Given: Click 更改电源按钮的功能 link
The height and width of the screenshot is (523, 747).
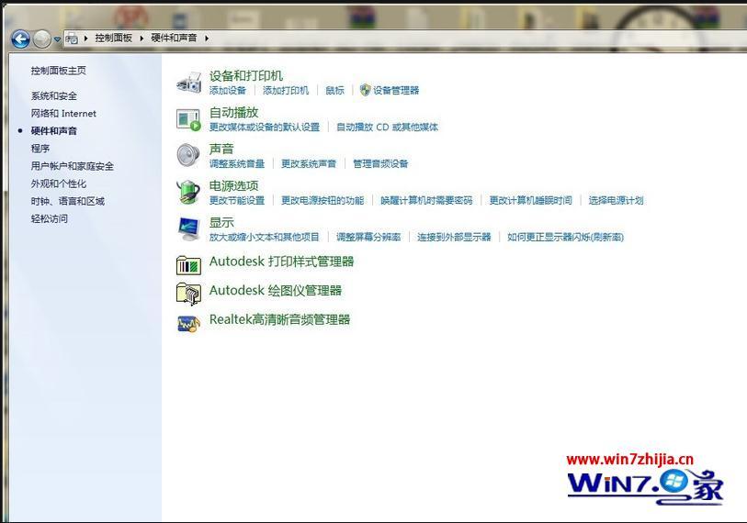Looking at the screenshot, I should pyautogui.click(x=323, y=200).
